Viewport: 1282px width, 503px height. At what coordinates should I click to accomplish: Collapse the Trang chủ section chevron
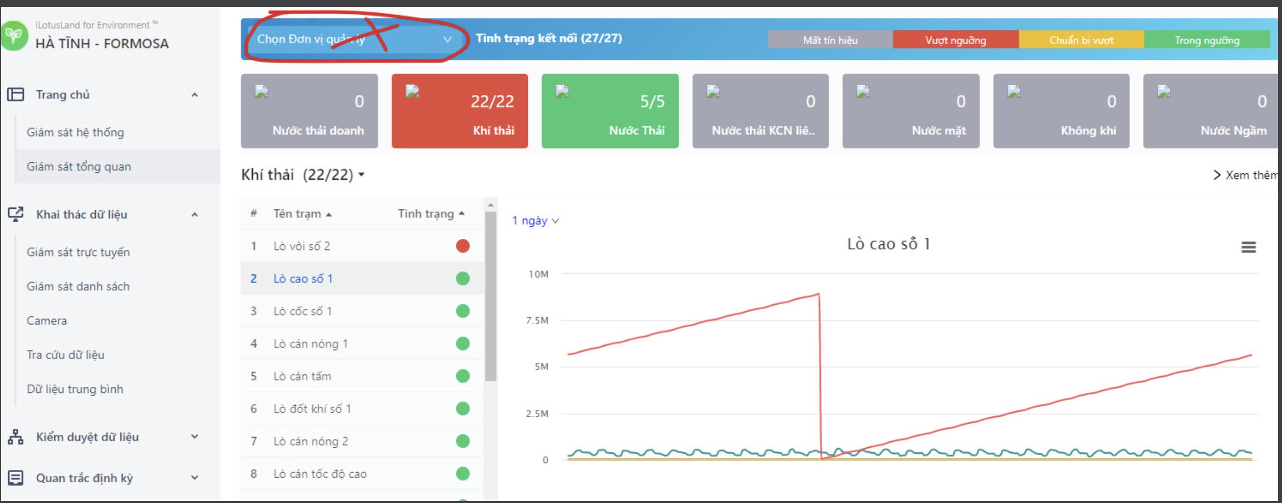194,95
